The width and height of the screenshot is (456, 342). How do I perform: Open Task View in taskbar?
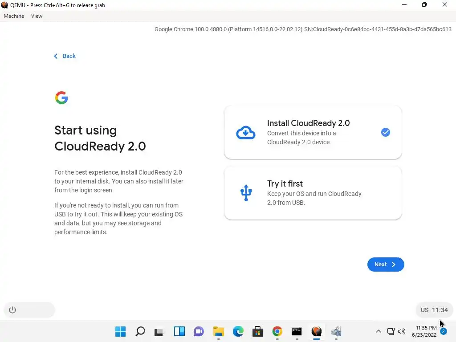(x=159, y=331)
